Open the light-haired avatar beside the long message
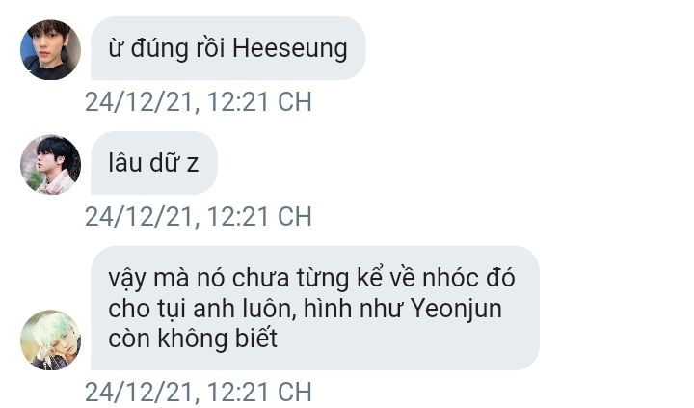Viewport: 694px width, 408px height. pyautogui.click(x=50, y=340)
